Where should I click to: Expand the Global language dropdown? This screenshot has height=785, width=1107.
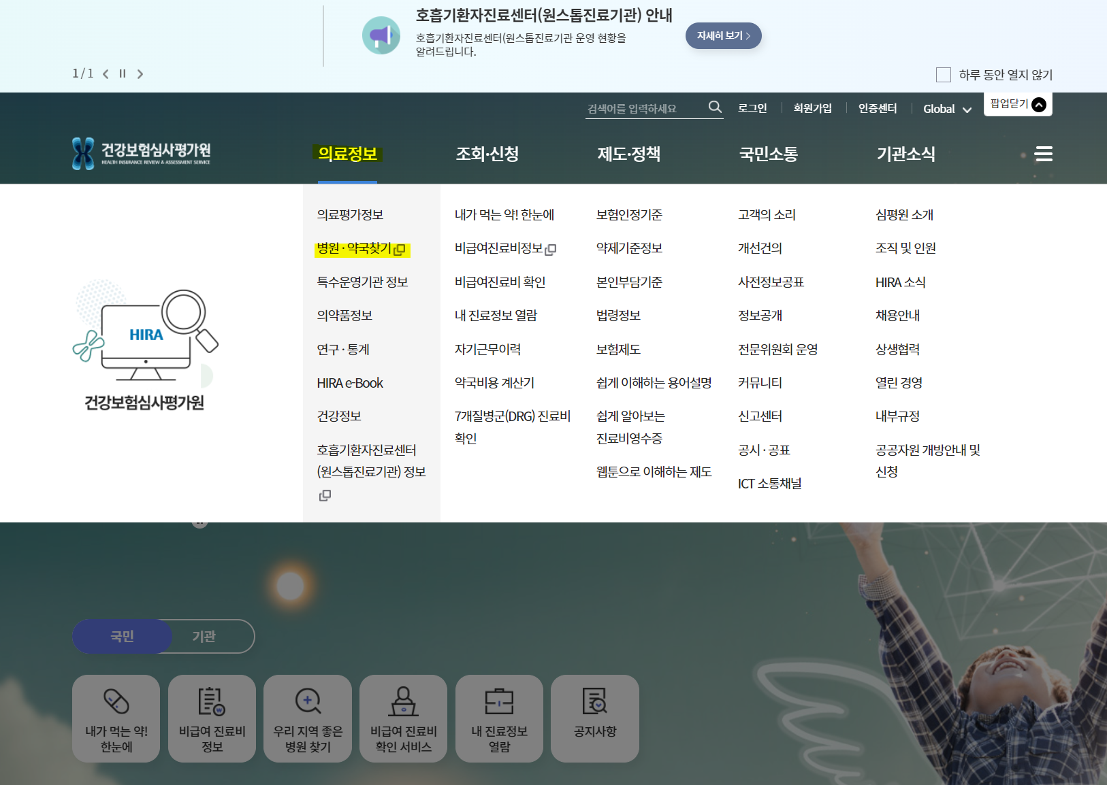point(946,108)
